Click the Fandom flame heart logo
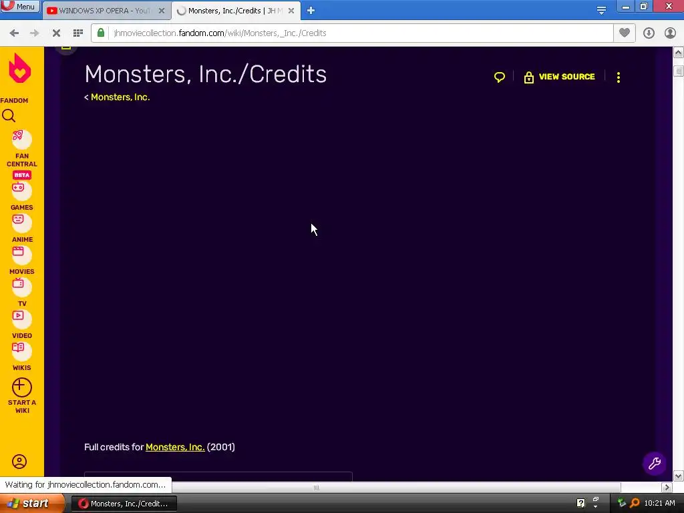The image size is (684, 513). (20, 68)
